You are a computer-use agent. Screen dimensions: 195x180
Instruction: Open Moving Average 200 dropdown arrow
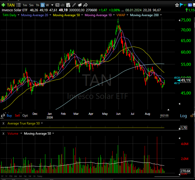161,15
